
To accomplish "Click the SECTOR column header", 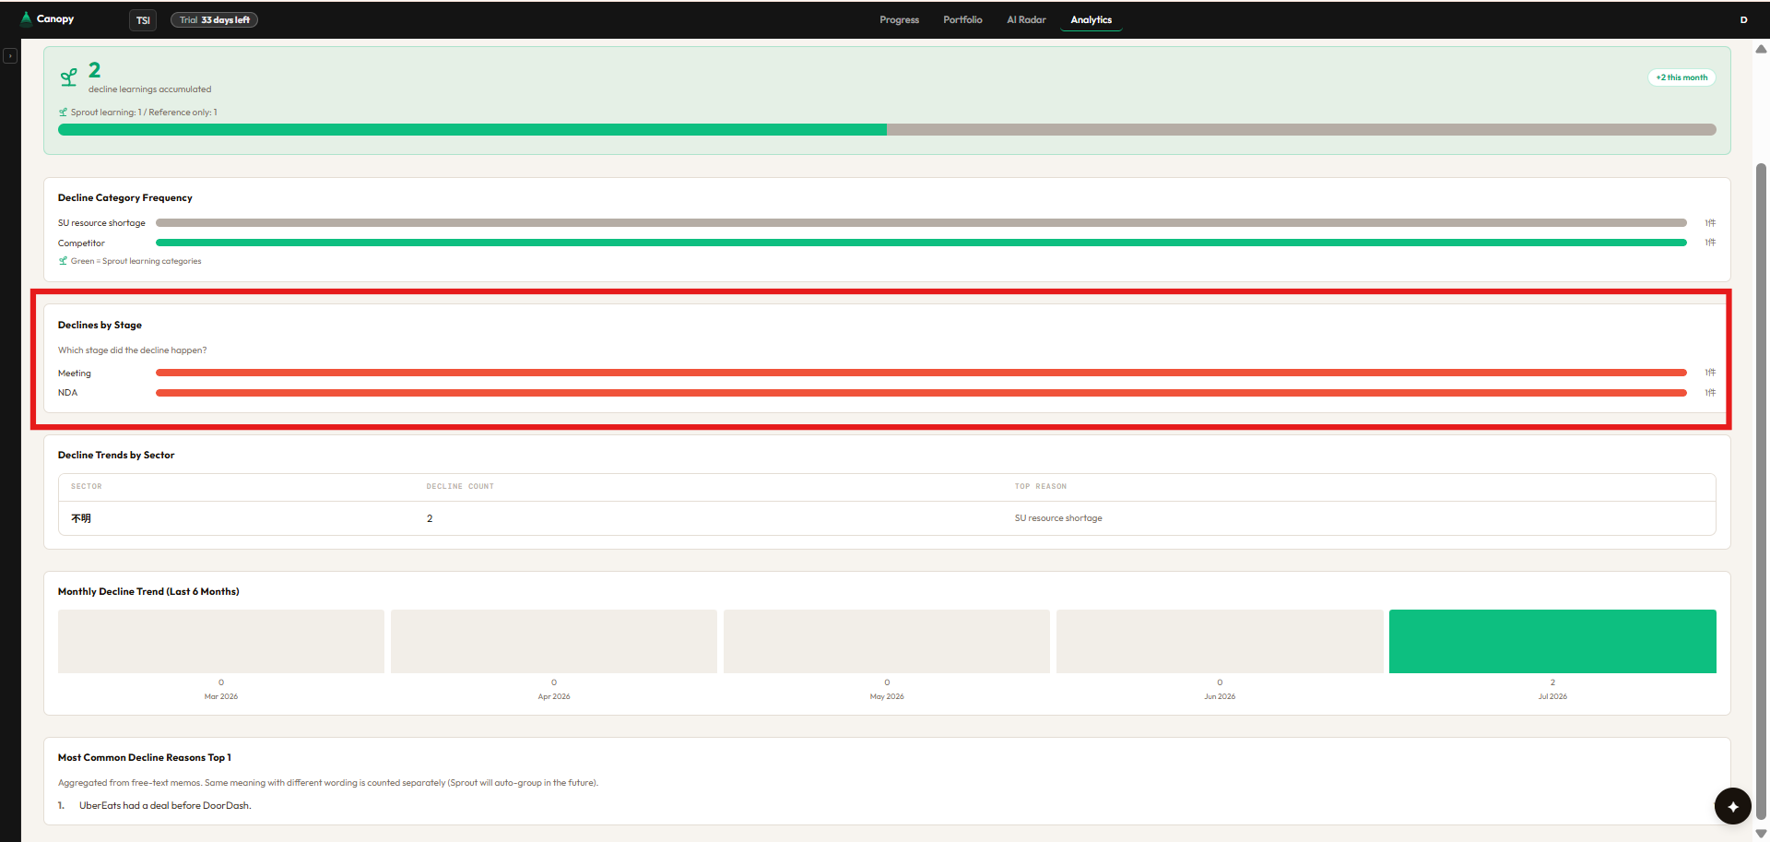I will tap(87, 486).
